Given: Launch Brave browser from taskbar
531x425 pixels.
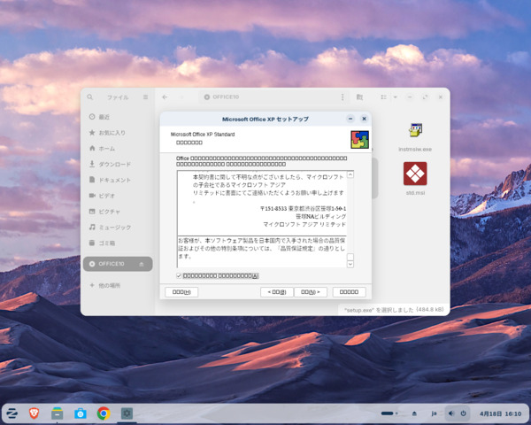Looking at the screenshot, I should tap(34, 413).
